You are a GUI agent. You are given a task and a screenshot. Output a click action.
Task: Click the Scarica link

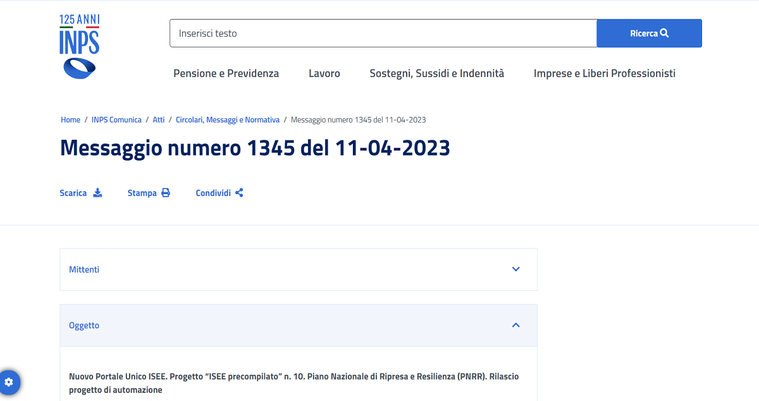point(73,192)
